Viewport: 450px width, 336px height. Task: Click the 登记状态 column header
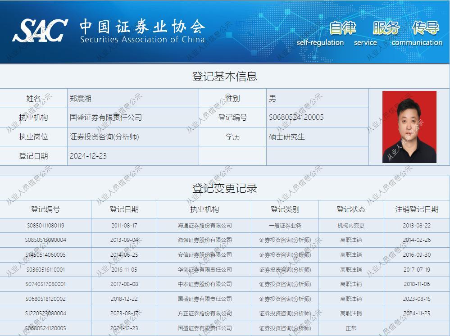pos(351,209)
